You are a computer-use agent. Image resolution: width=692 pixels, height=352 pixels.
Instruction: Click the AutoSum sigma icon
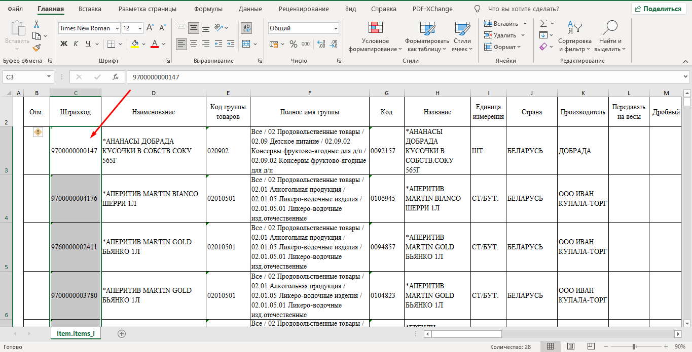(x=543, y=23)
